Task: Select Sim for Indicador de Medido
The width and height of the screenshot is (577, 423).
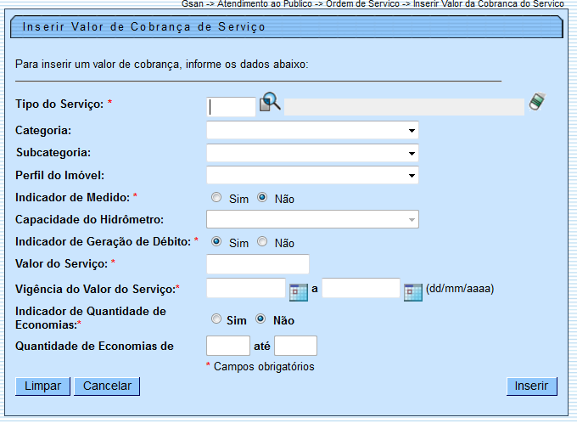Action: [216, 198]
